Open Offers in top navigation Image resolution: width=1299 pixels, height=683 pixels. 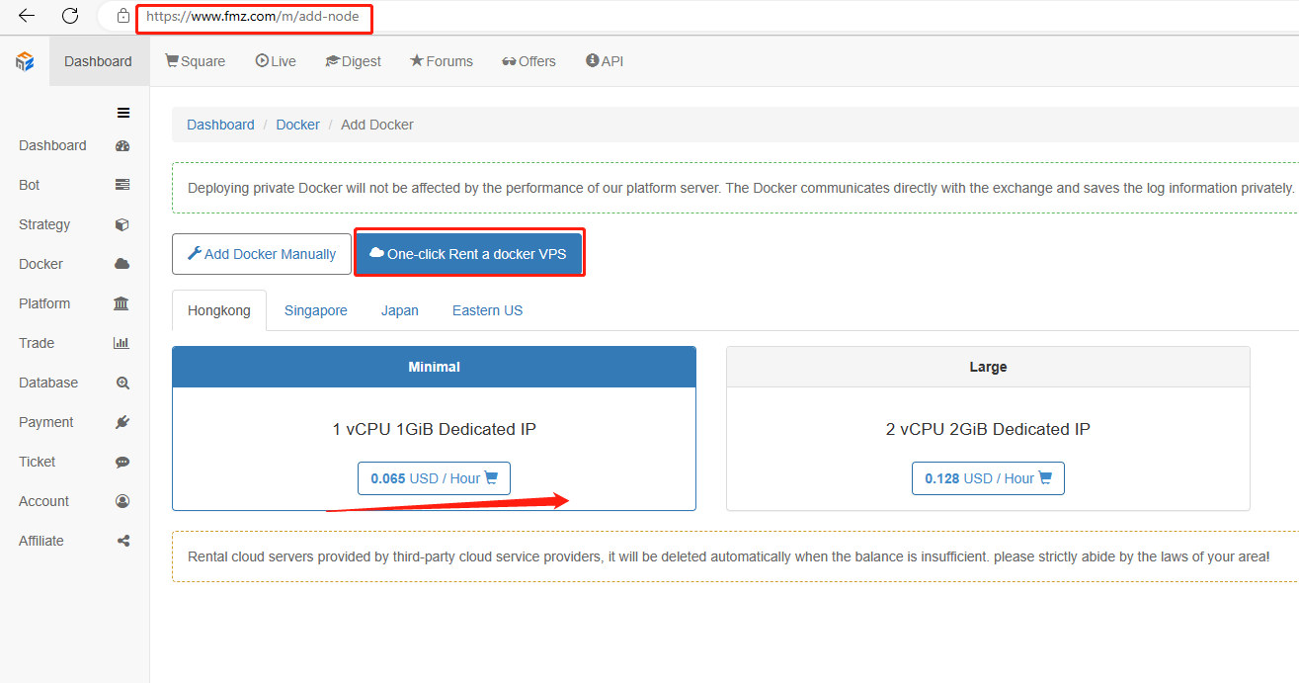(x=528, y=61)
